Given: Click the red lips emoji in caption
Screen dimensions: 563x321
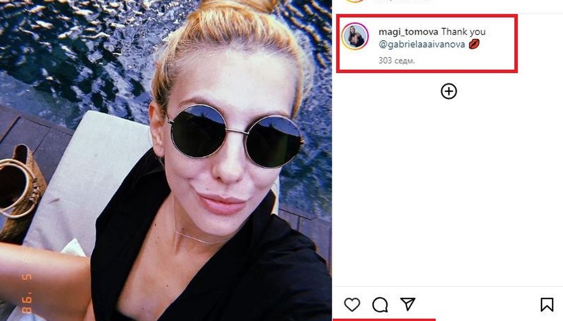Looking at the screenshot, I should pyautogui.click(x=474, y=44).
